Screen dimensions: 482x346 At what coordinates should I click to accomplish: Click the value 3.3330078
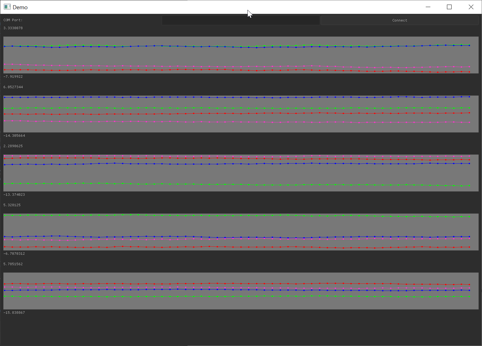point(13,28)
